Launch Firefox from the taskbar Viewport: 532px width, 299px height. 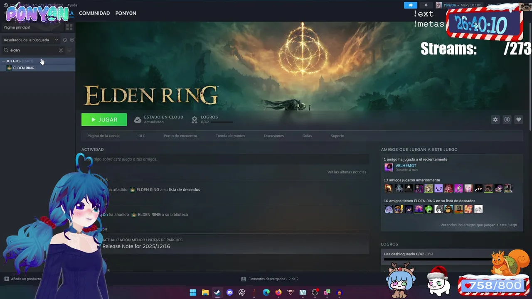point(278,292)
